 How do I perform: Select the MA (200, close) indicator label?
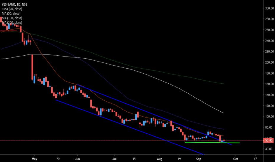(12, 23)
